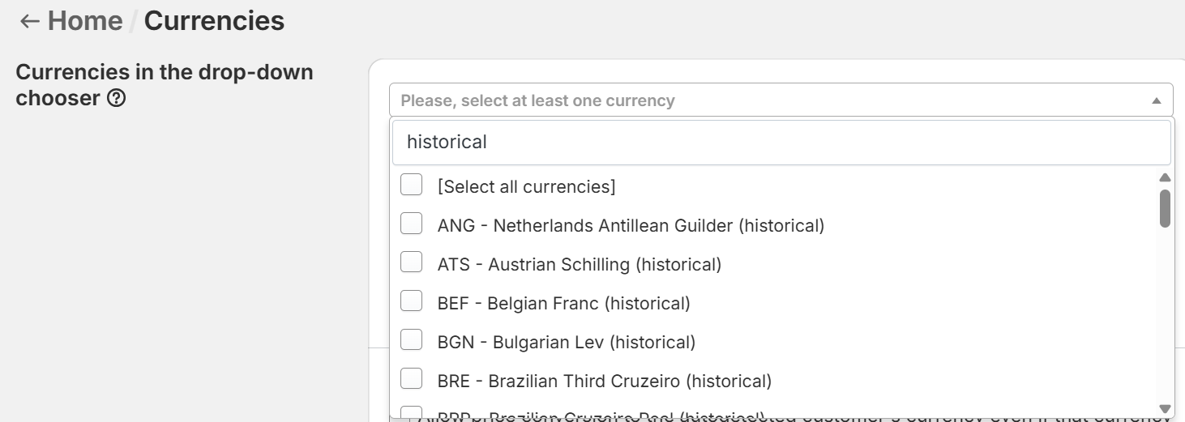Click the back arrow icon

(30, 21)
